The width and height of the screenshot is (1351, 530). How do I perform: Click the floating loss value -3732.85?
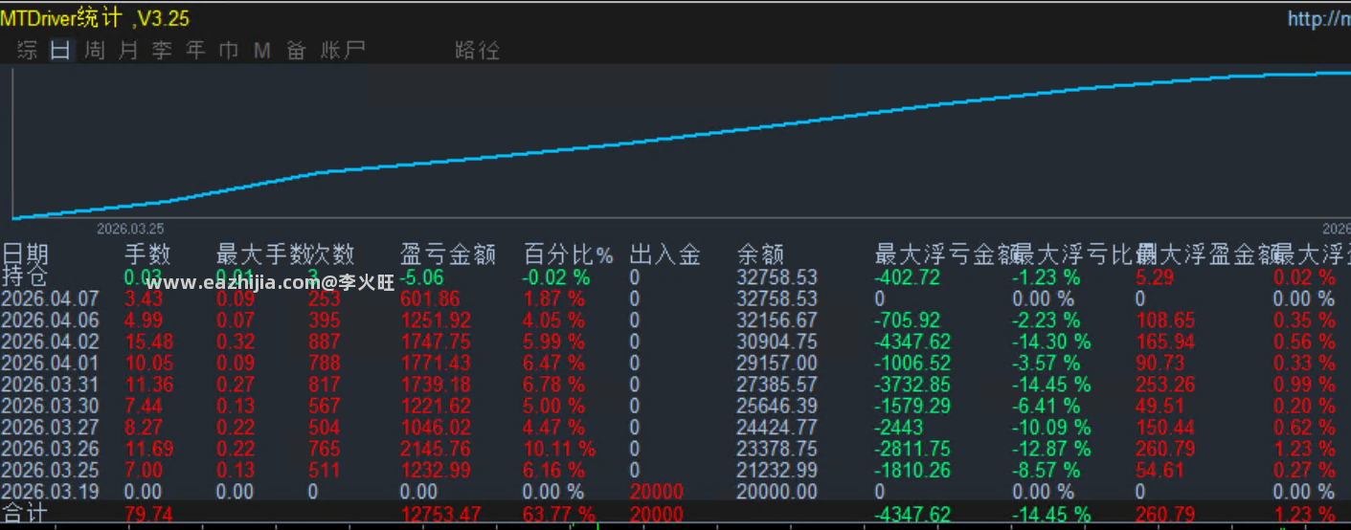[x=912, y=385]
